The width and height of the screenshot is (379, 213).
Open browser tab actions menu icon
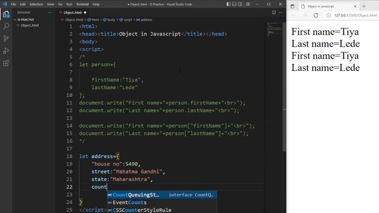pyautogui.click(x=293, y=7)
